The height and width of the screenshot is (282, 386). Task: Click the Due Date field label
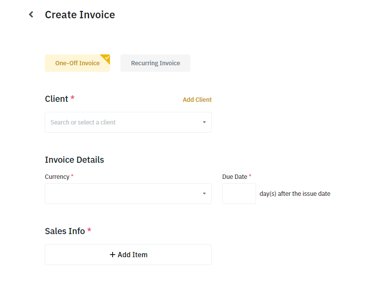(235, 177)
